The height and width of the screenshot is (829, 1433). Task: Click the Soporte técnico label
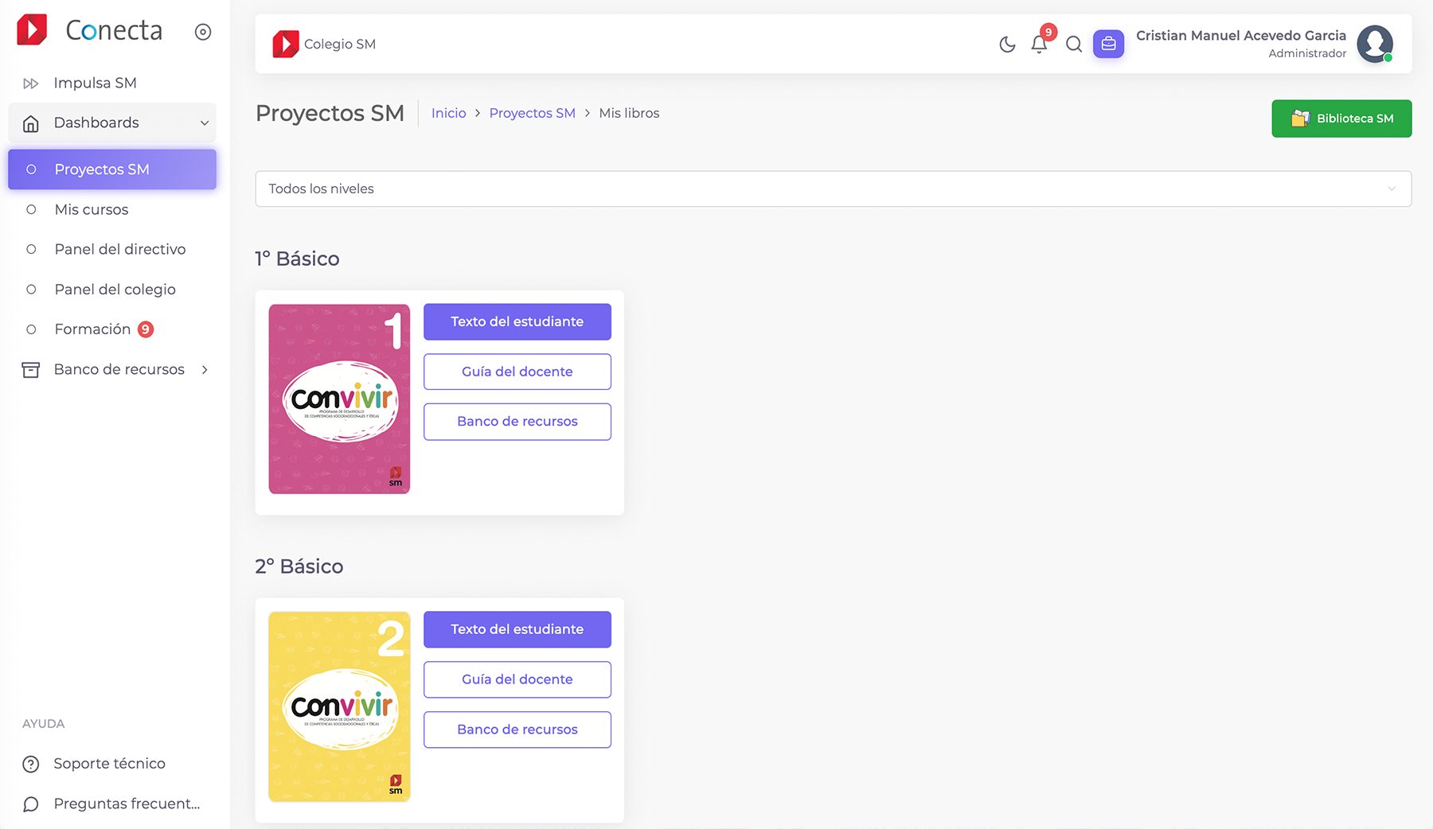point(110,764)
